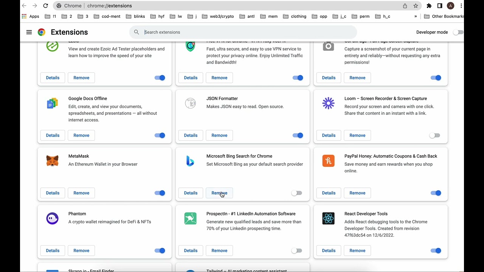This screenshot has height=272, width=484.
Task: View Details for React Developer Tools
Action: pos(329,250)
